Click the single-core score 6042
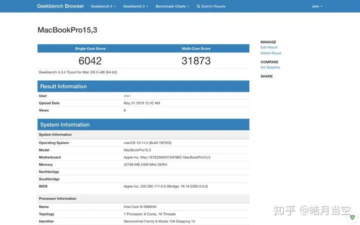The width and height of the screenshot is (360, 225). tap(90, 61)
